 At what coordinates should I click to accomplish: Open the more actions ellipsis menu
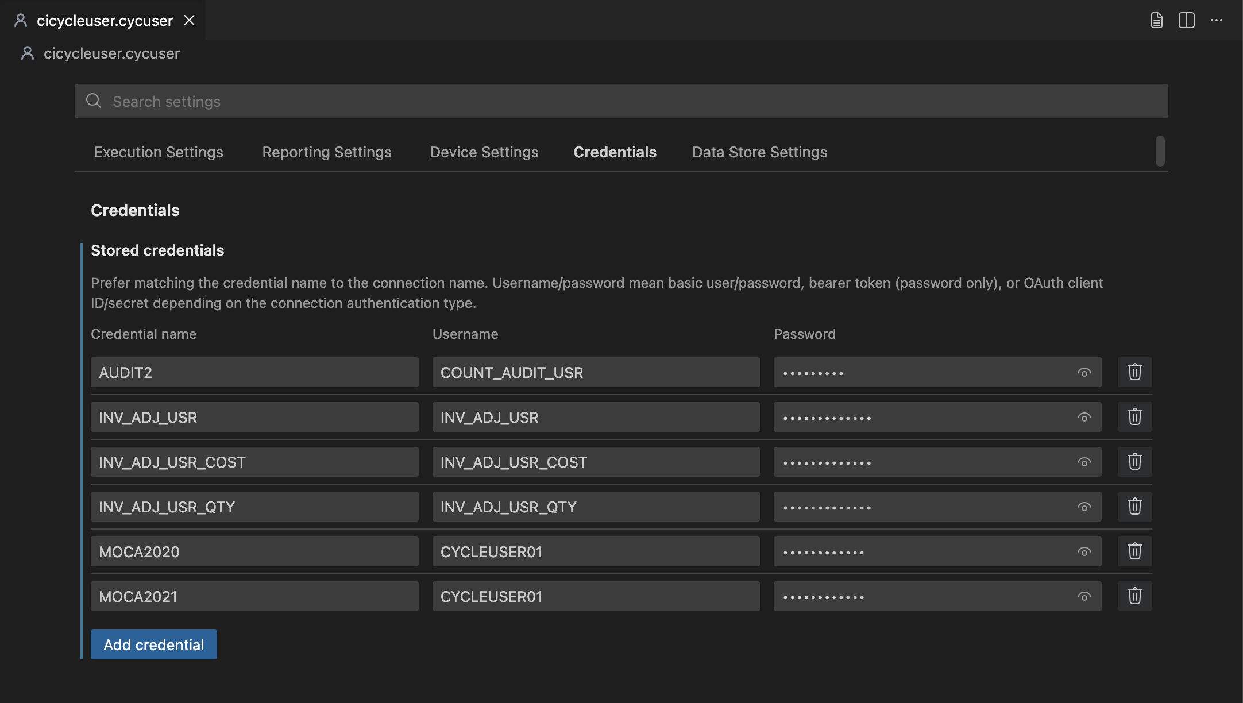pyautogui.click(x=1217, y=20)
